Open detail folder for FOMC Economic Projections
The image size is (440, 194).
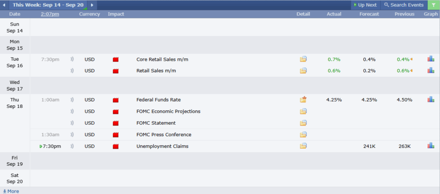click(303, 111)
